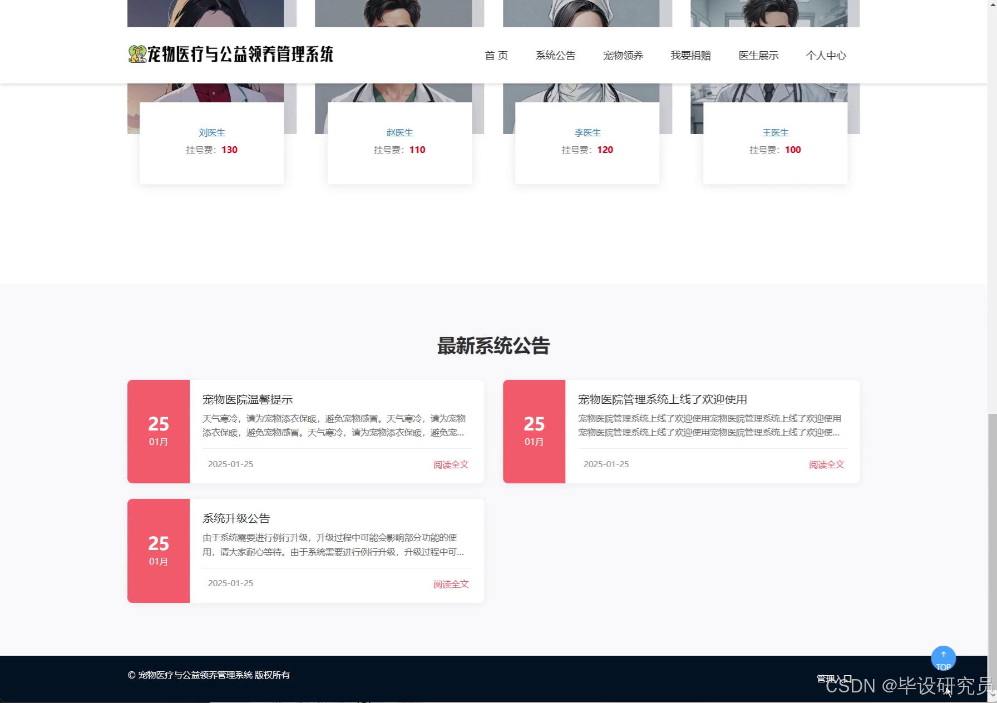Click summary text starting 由于系统需要进行例行升级
This screenshot has height=703, width=997.
[x=333, y=544]
